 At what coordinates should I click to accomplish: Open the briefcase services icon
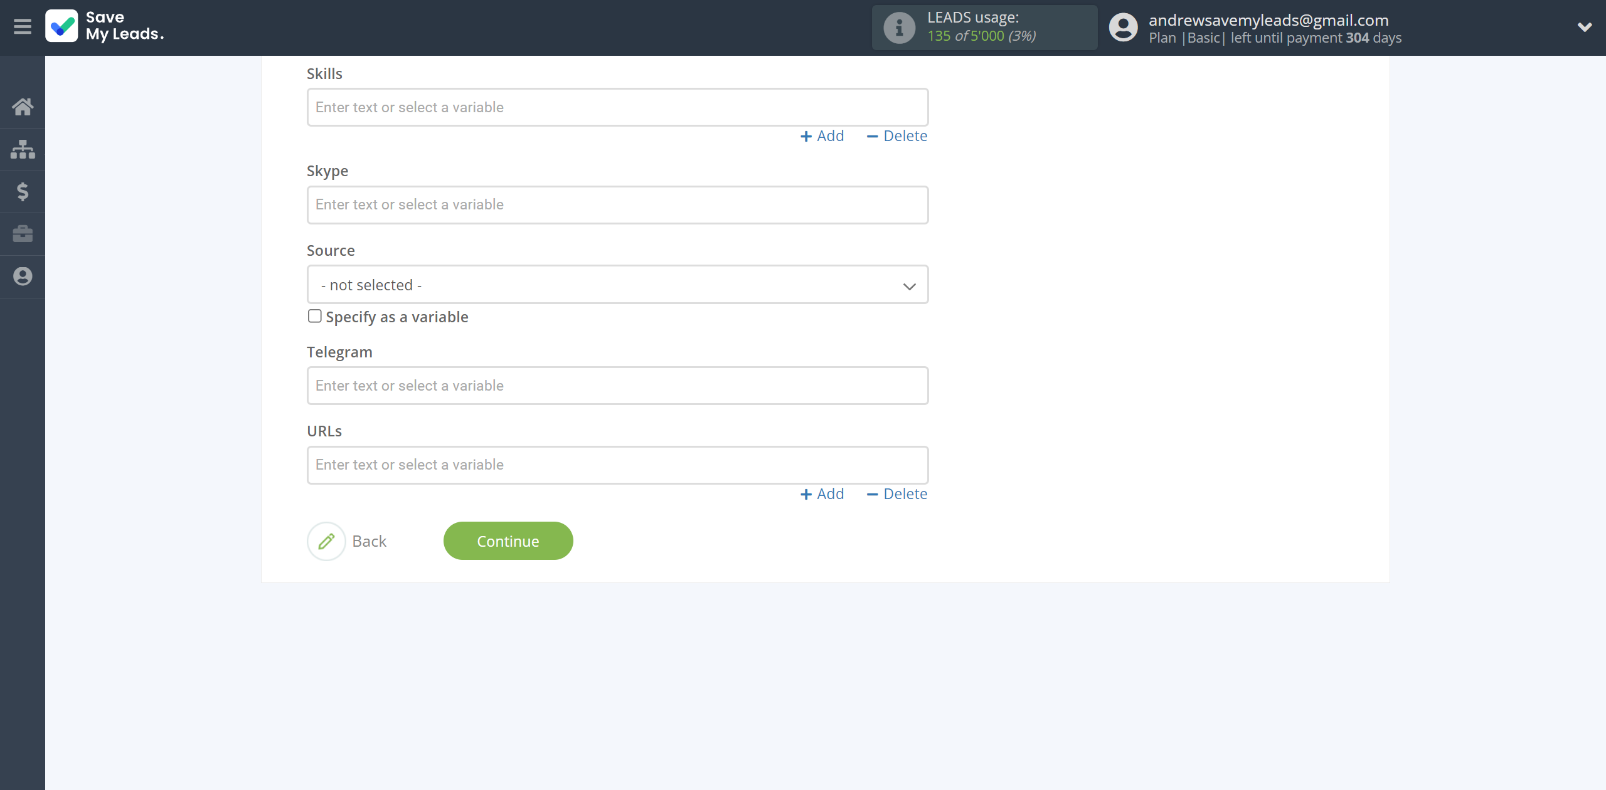(x=23, y=234)
